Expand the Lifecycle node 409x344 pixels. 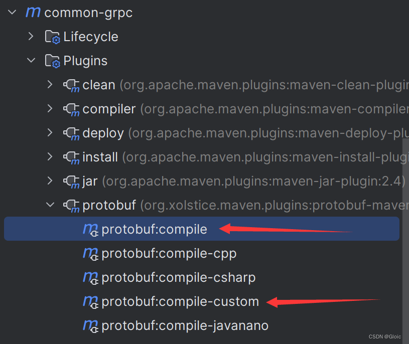[x=31, y=36]
